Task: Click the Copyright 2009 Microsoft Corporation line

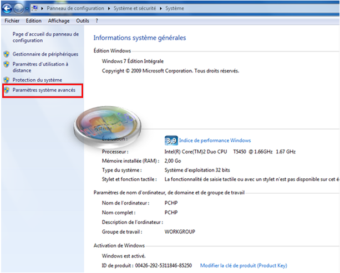Action: coord(170,71)
